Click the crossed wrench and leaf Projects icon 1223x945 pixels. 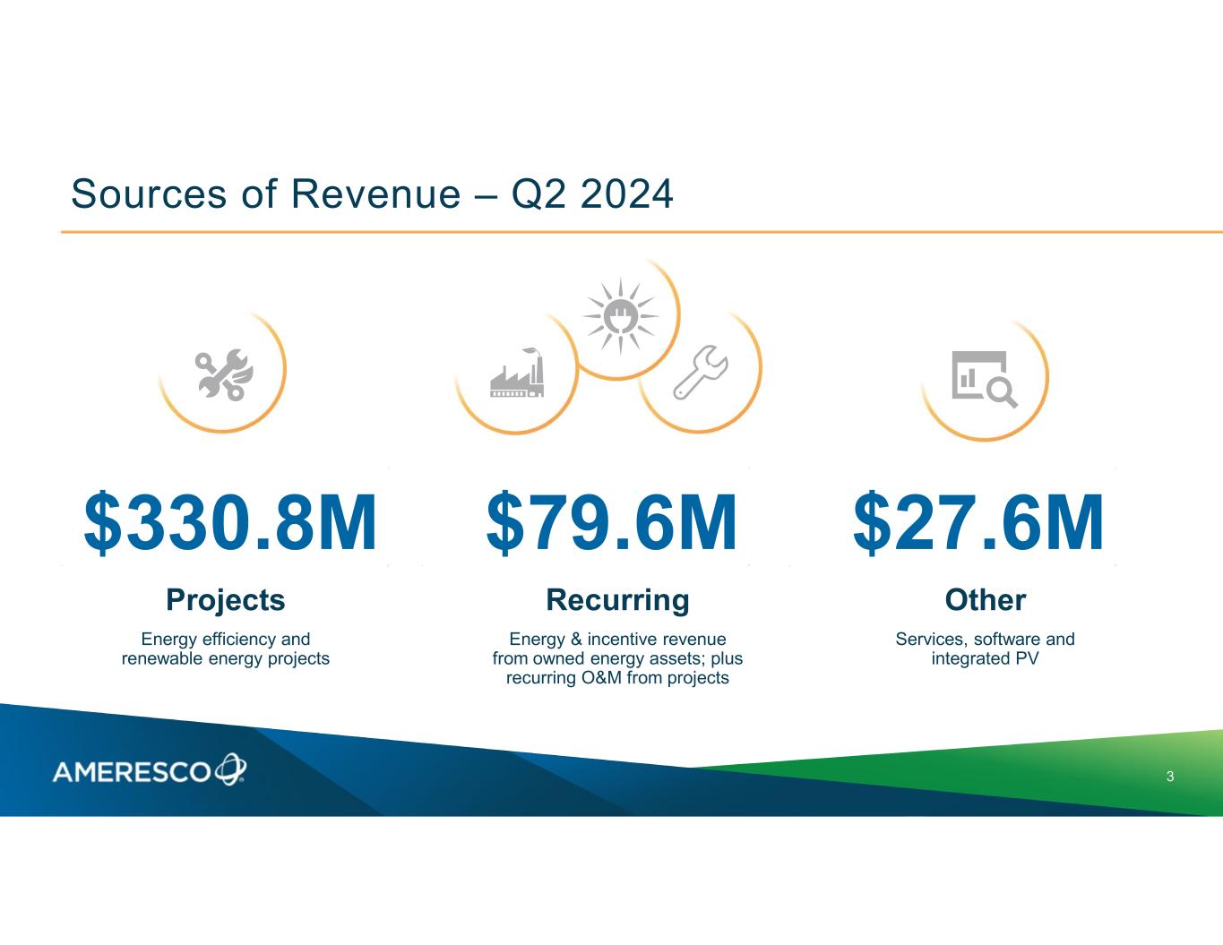pos(224,374)
